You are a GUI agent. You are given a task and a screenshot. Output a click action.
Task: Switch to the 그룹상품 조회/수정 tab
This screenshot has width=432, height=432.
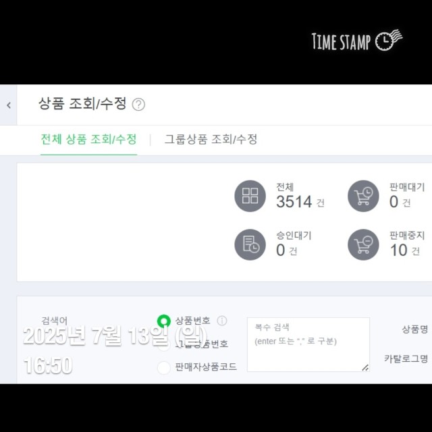[211, 139]
